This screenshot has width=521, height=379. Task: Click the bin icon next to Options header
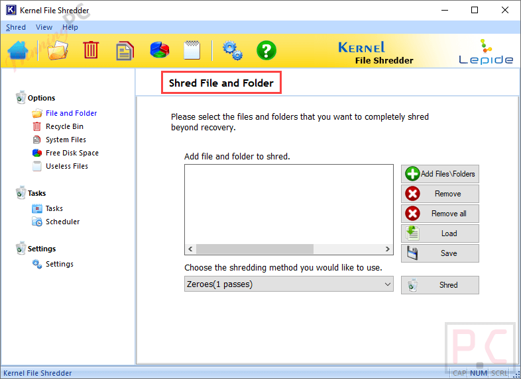tap(21, 97)
